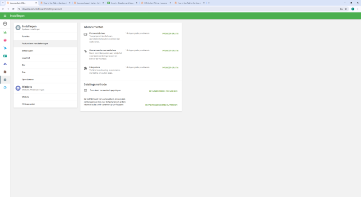Select Betaalwijzen in the settings list
This screenshot has width=361, height=197.
point(28,51)
